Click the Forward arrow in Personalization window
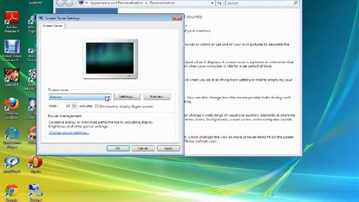The width and height of the screenshot is (359, 202). (x=69, y=3)
